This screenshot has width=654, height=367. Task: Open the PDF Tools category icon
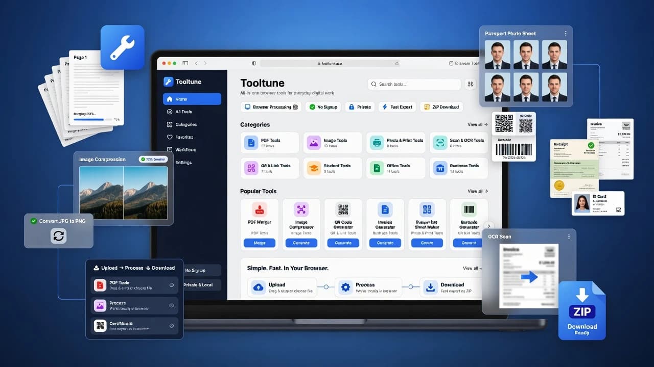[251, 143]
